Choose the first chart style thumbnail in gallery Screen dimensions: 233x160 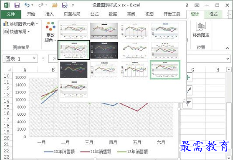(x=74, y=31)
